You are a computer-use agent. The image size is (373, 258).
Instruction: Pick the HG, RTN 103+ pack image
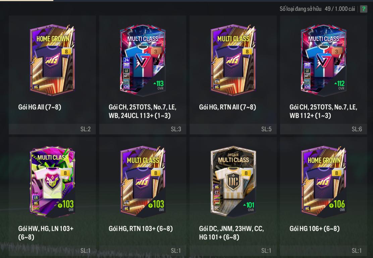pyautogui.click(x=143, y=181)
